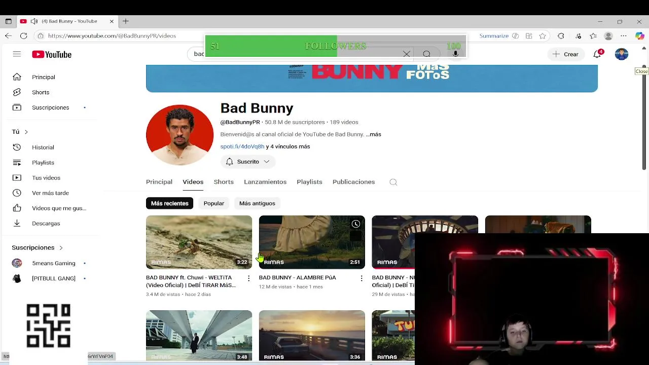
Task: Click Summarize in the address bar
Action: (494, 36)
